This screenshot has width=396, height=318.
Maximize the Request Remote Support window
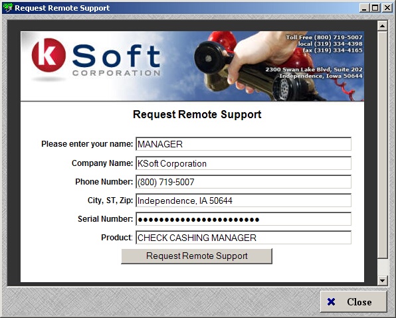point(375,8)
